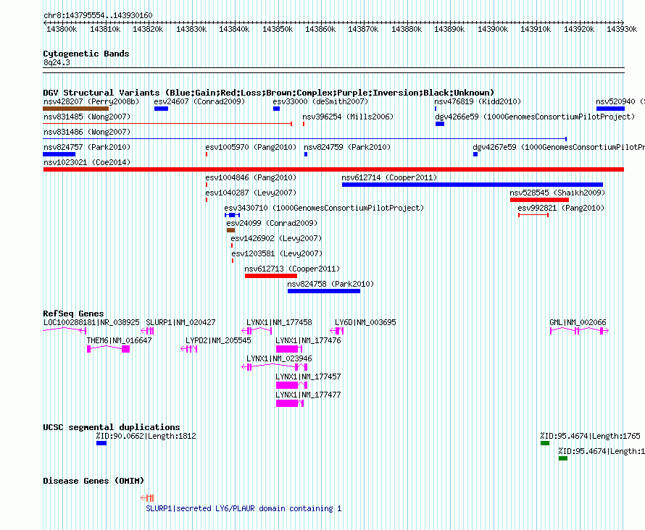Open dgv4267e59 variant label
Viewport: 645px width, 530px height.
559,147
